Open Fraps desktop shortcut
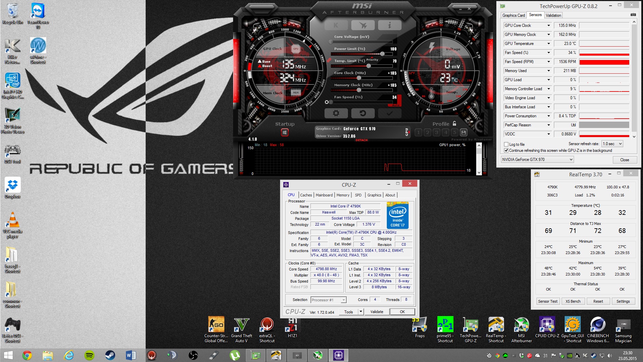 point(420,327)
